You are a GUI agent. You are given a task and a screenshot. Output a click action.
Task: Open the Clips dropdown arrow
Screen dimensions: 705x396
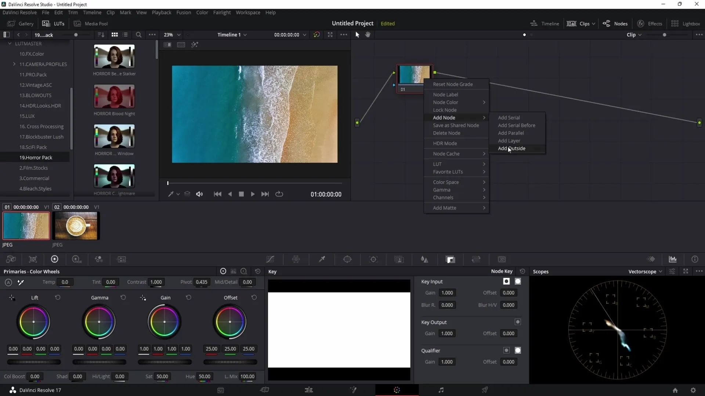pos(593,24)
